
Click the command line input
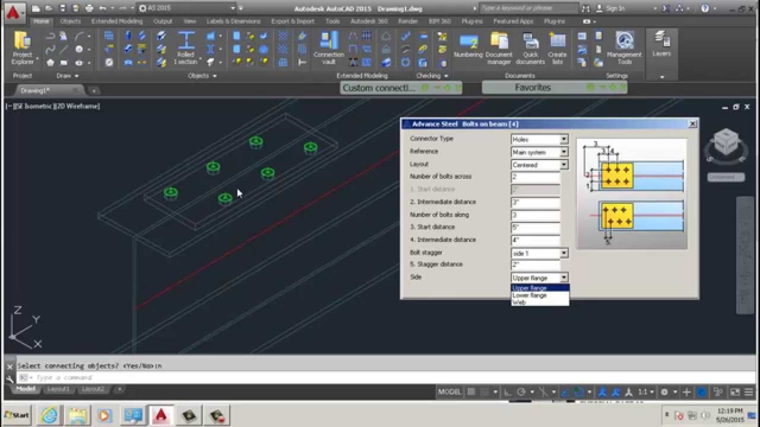click(x=380, y=378)
